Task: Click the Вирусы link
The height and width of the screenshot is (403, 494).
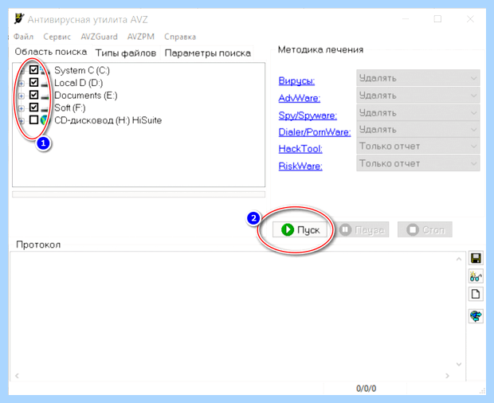Action: click(x=296, y=81)
